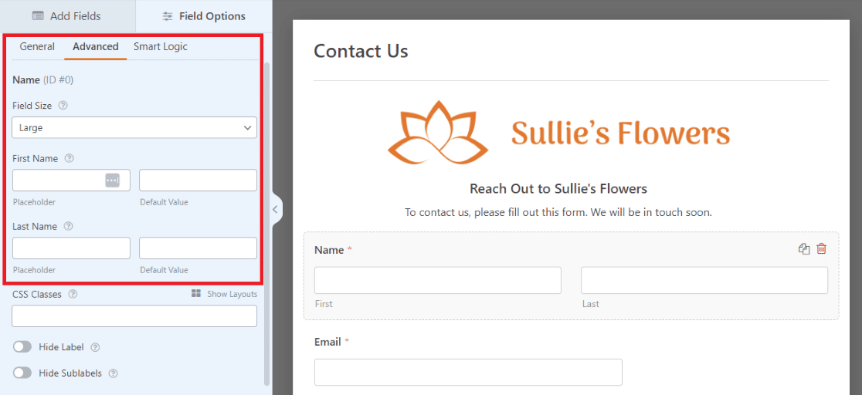The height and width of the screenshot is (395, 862).
Task: Open the Add Fields tab
Action: pyautogui.click(x=67, y=16)
